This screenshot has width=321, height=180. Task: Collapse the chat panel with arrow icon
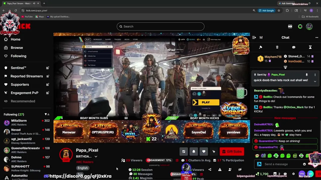tap(254, 37)
